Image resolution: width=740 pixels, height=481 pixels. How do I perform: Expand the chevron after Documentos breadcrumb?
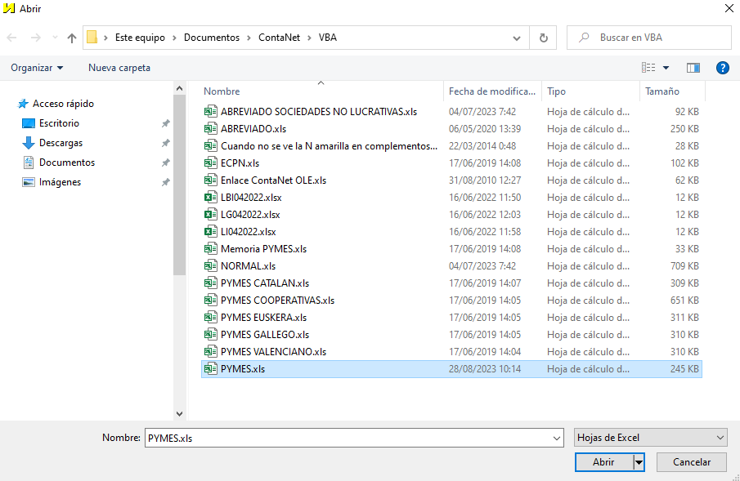tap(249, 38)
